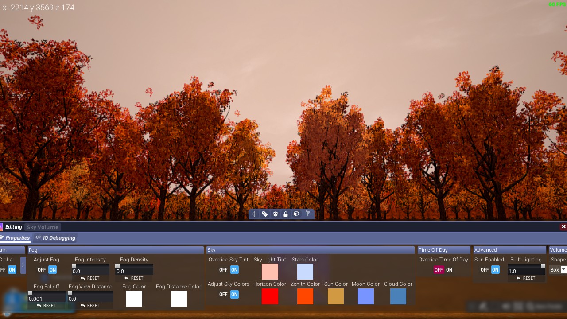Open the Horizon Color red swatch

coord(270,296)
